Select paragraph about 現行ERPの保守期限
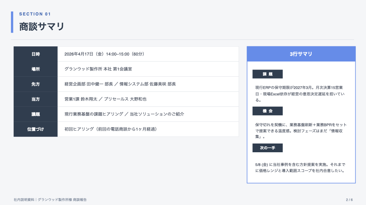This screenshot has width=366, height=205. tap(300, 94)
